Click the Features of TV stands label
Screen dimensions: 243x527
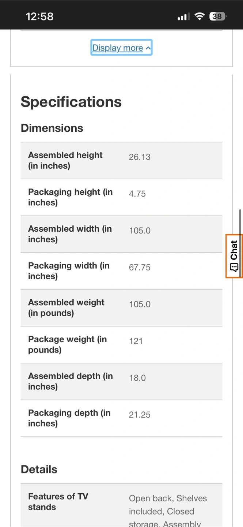58,502
